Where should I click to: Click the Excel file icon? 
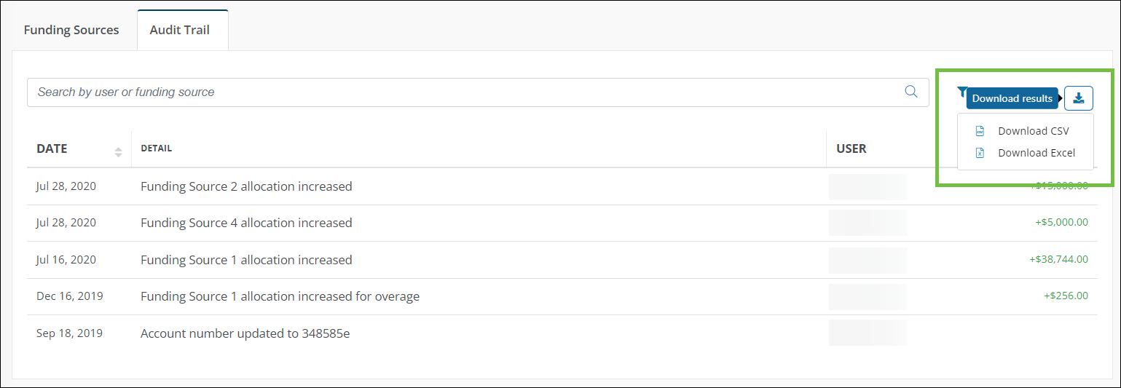[980, 153]
